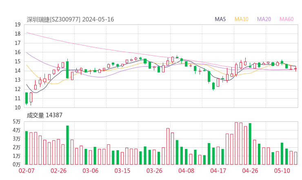Viewport: 302px width, 180px height.
Task: Click the 02-07 date axis label
Action: click(27, 171)
